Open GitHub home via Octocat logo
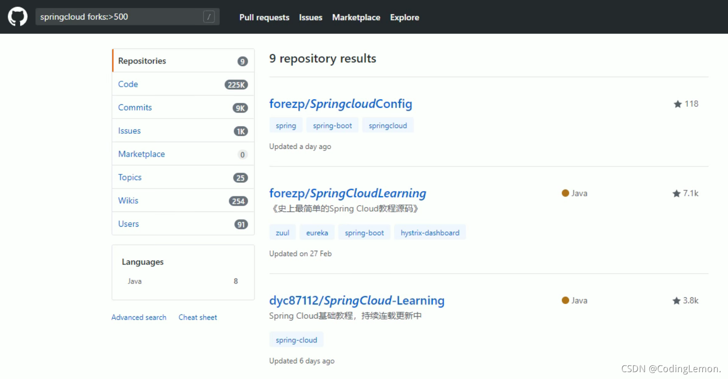Image resolution: width=728 pixels, height=379 pixels. [18, 17]
